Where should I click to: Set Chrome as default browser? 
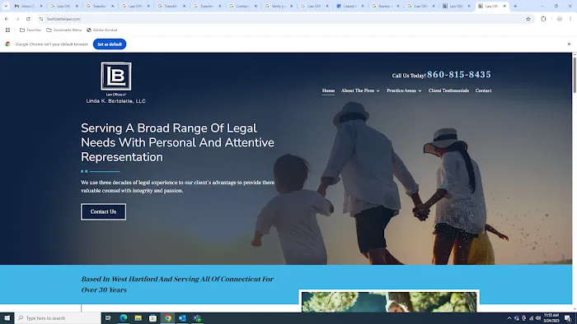point(110,44)
